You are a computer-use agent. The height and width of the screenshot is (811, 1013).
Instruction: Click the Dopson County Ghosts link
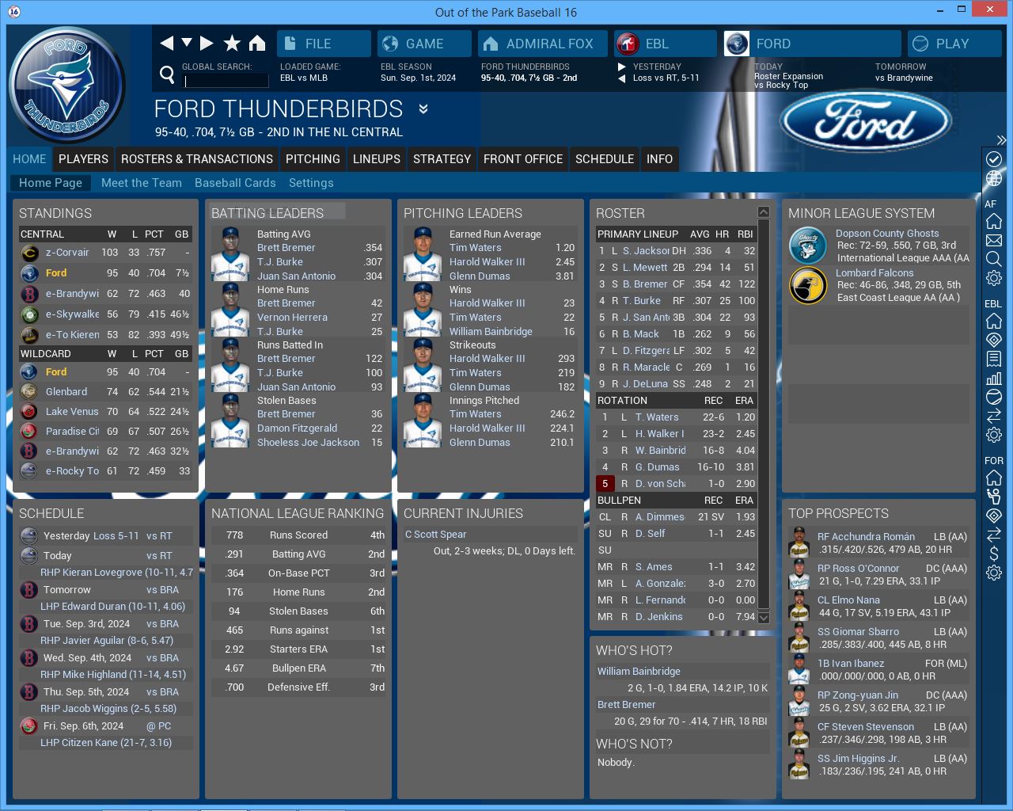[x=887, y=234]
